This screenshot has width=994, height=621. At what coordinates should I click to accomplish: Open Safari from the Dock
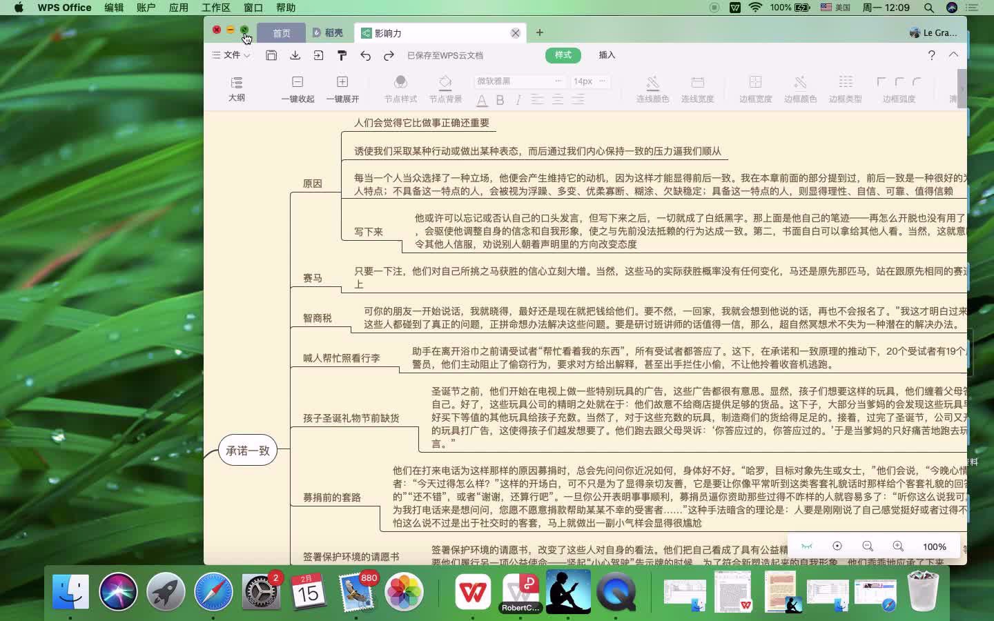(x=213, y=591)
